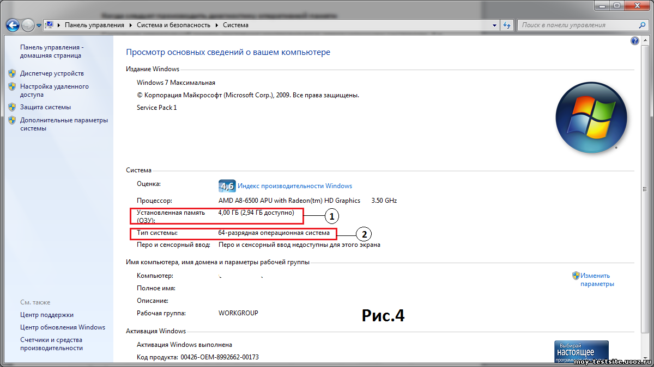The height and width of the screenshot is (367, 654).
Task: Click 'Перо и сенсорный ввод недоступны для этого экрана'
Action: pos(299,245)
